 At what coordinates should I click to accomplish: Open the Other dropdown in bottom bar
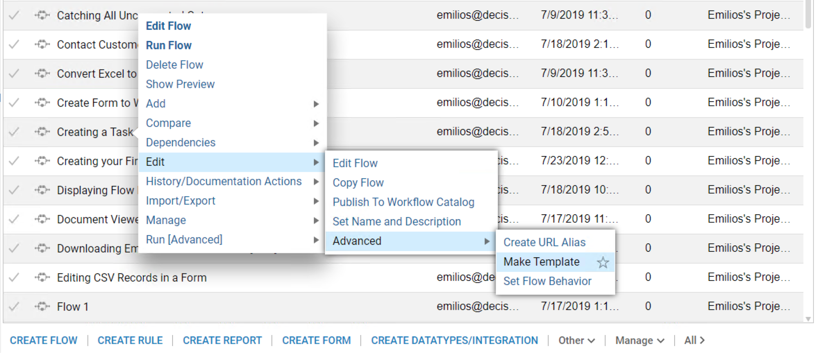point(576,341)
